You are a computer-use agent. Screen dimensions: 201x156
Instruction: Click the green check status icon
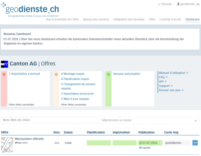click(x=108, y=74)
